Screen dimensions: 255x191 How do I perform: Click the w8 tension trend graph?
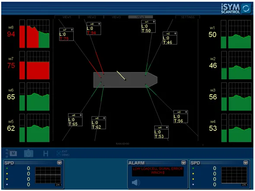click(x=38, y=34)
